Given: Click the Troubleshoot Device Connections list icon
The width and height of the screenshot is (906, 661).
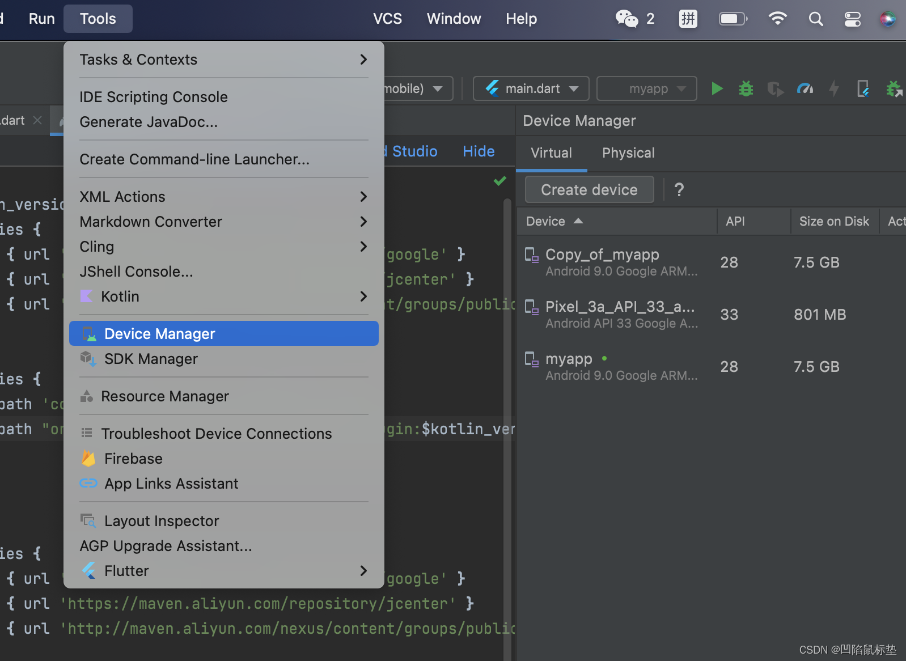Looking at the screenshot, I should 87,433.
